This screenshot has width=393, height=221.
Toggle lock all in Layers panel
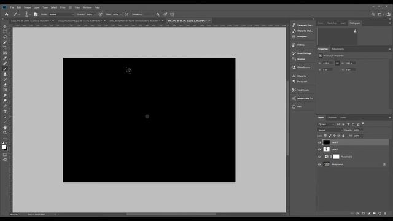point(343,136)
